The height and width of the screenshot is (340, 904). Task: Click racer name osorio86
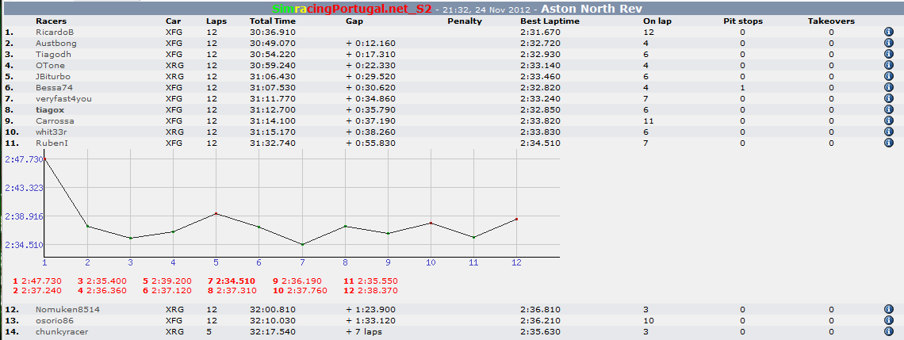(x=55, y=320)
